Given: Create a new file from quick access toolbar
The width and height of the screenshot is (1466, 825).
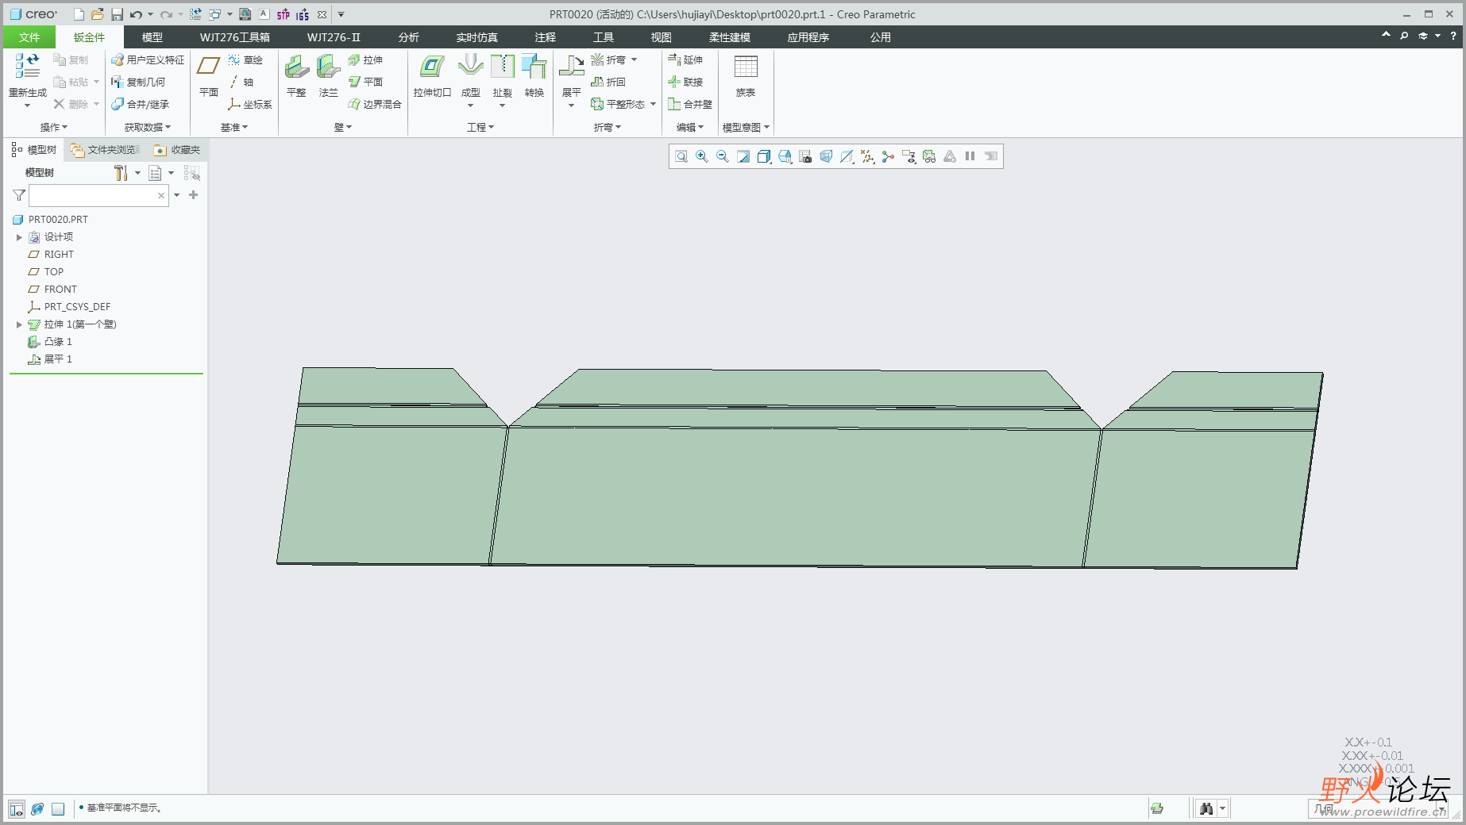Looking at the screenshot, I should pyautogui.click(x=79, y=14).
